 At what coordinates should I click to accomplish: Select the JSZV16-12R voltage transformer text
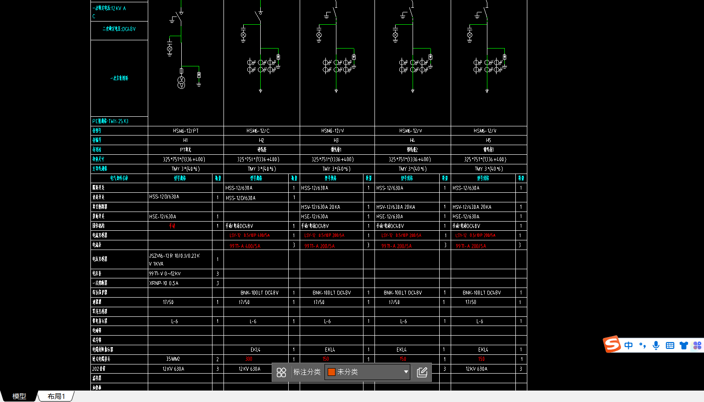[174, 260]
